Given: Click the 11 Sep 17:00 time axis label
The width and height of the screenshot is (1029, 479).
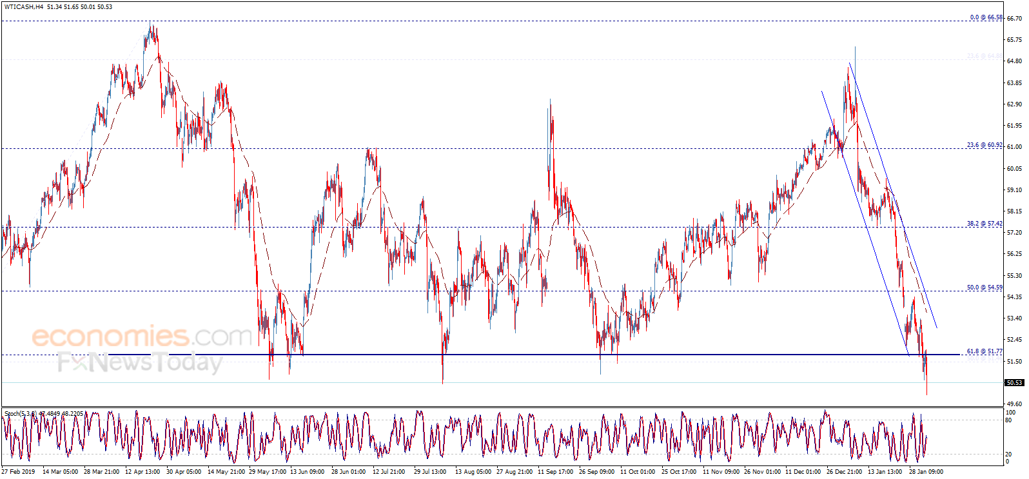Looking at the screenshot, I should tap(555, 472).
